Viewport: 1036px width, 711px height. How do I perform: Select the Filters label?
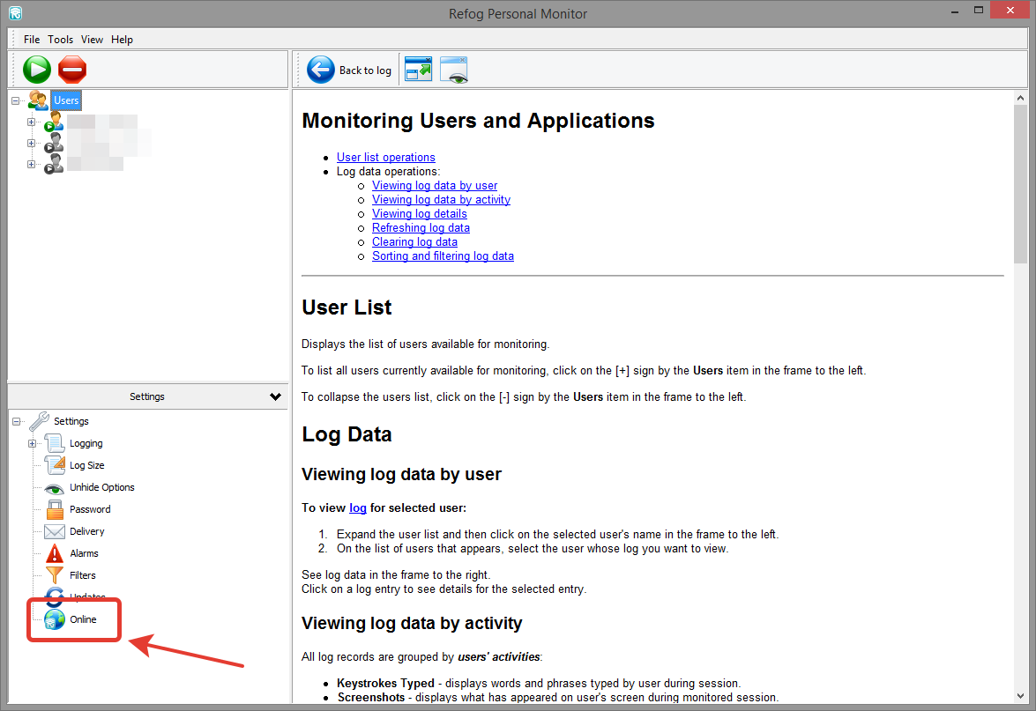coord(83,575)
